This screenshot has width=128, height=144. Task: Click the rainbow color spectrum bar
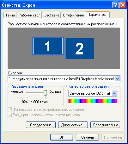click(93, 101)
